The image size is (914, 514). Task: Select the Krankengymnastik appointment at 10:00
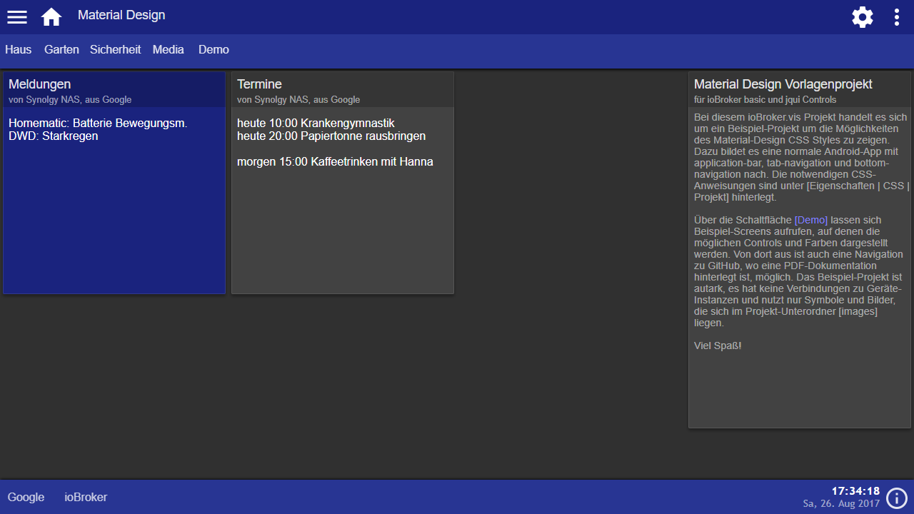pyautogui.click(x=316, y=124)
